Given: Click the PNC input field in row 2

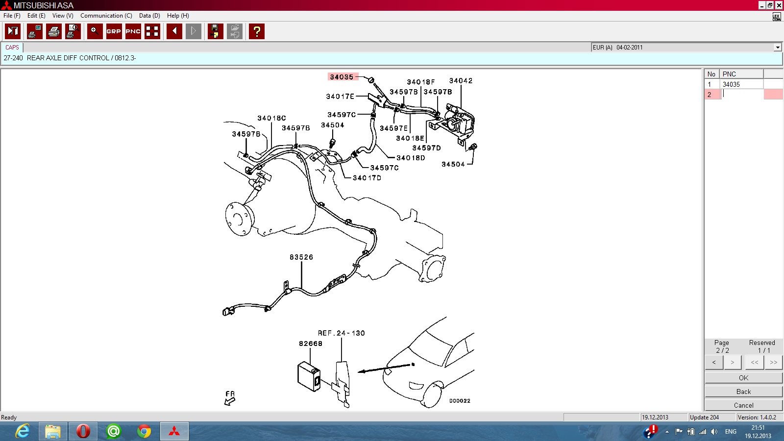Looking at the screenshot, I should [742, 95].
